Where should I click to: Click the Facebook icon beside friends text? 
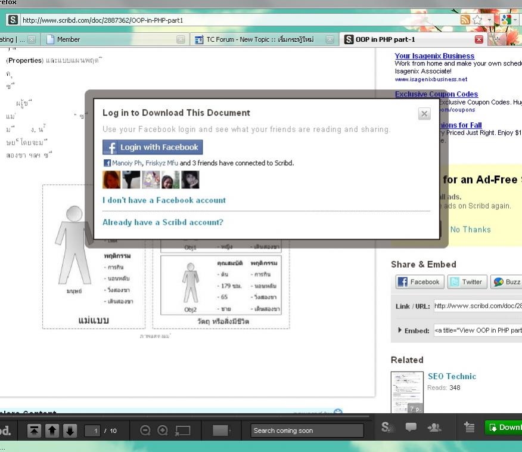pyautogui.click(x=107, y=163)
